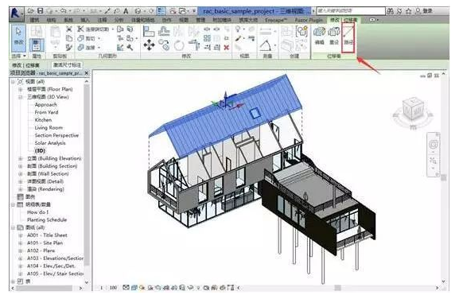Open the From Yard 3D view
The width and height of the screenshot is (463, 299).
(46, 112)
